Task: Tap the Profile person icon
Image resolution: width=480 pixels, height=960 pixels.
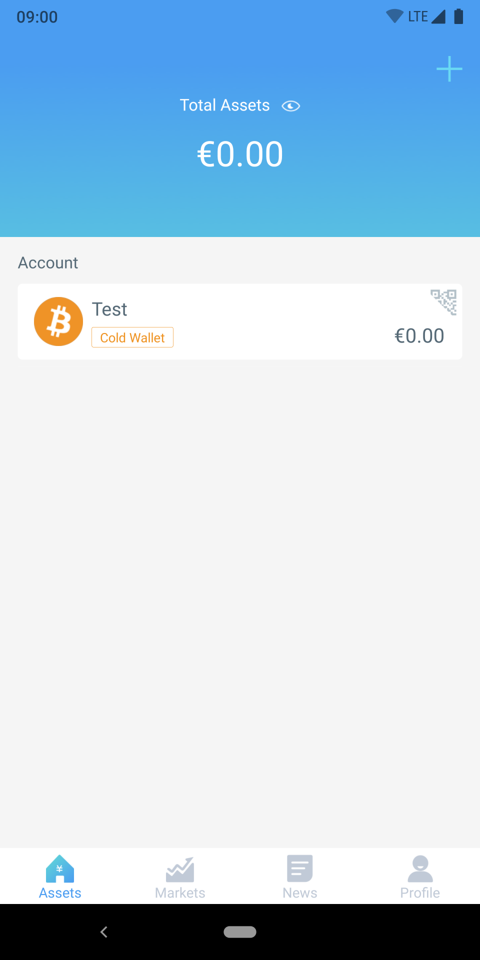Action: click(420, 869)
